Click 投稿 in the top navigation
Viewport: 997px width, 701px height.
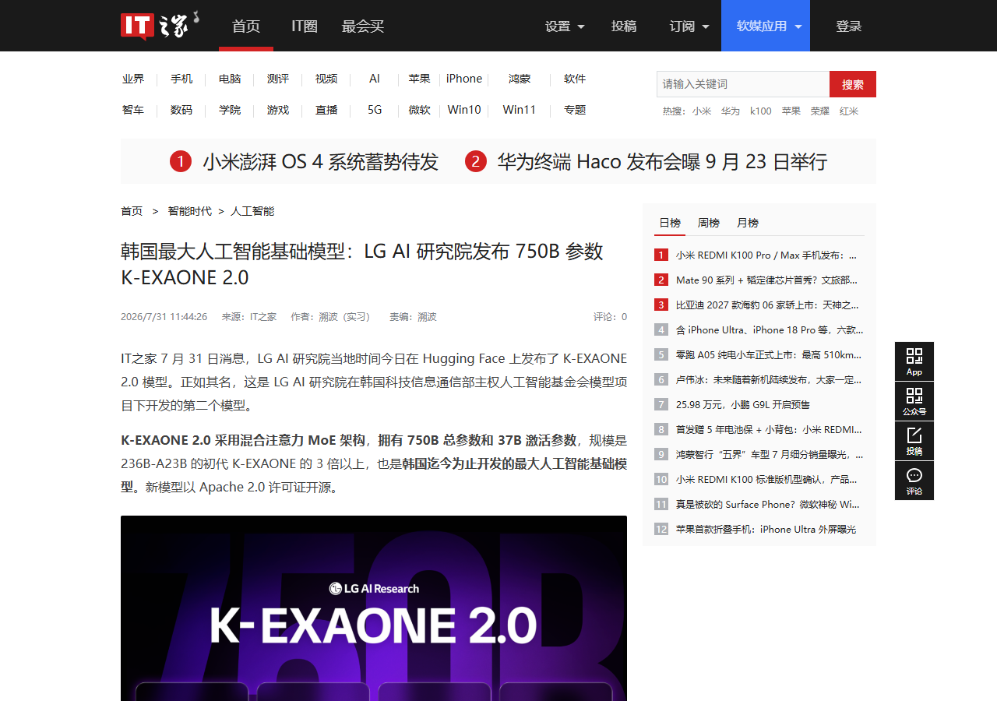pos(624,26)
